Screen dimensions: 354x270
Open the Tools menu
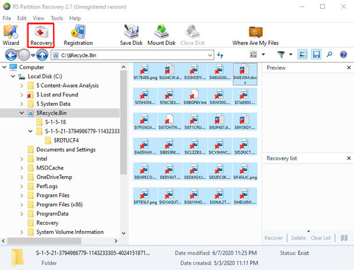(57, 18)
